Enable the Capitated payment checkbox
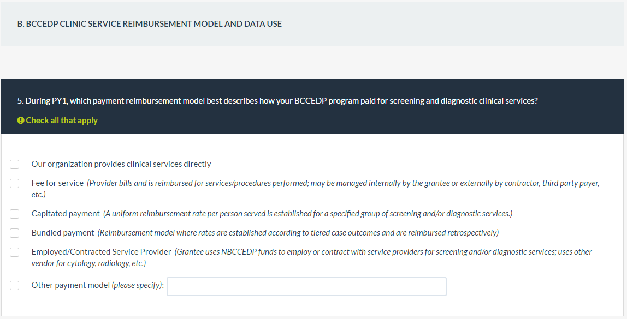 15,214
